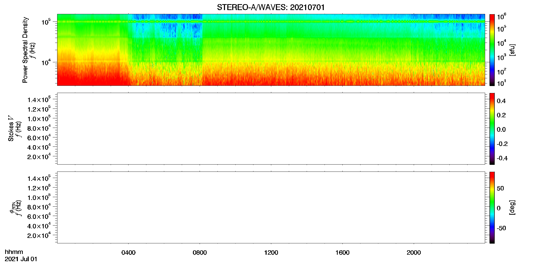Click the 1.0×10^5 tick on the Stokes V axis
The height and width of the screenshot is (279, 542).
pos(39,119)
